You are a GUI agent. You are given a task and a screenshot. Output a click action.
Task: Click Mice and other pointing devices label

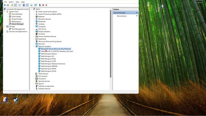50,42
